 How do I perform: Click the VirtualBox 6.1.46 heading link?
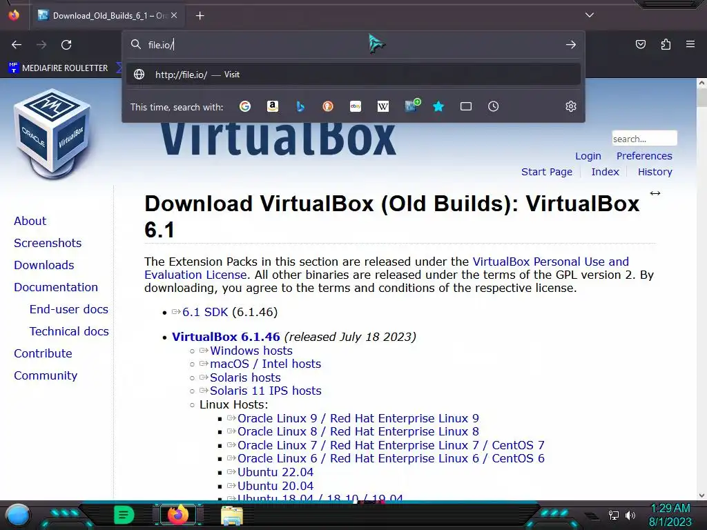[226, 337]
